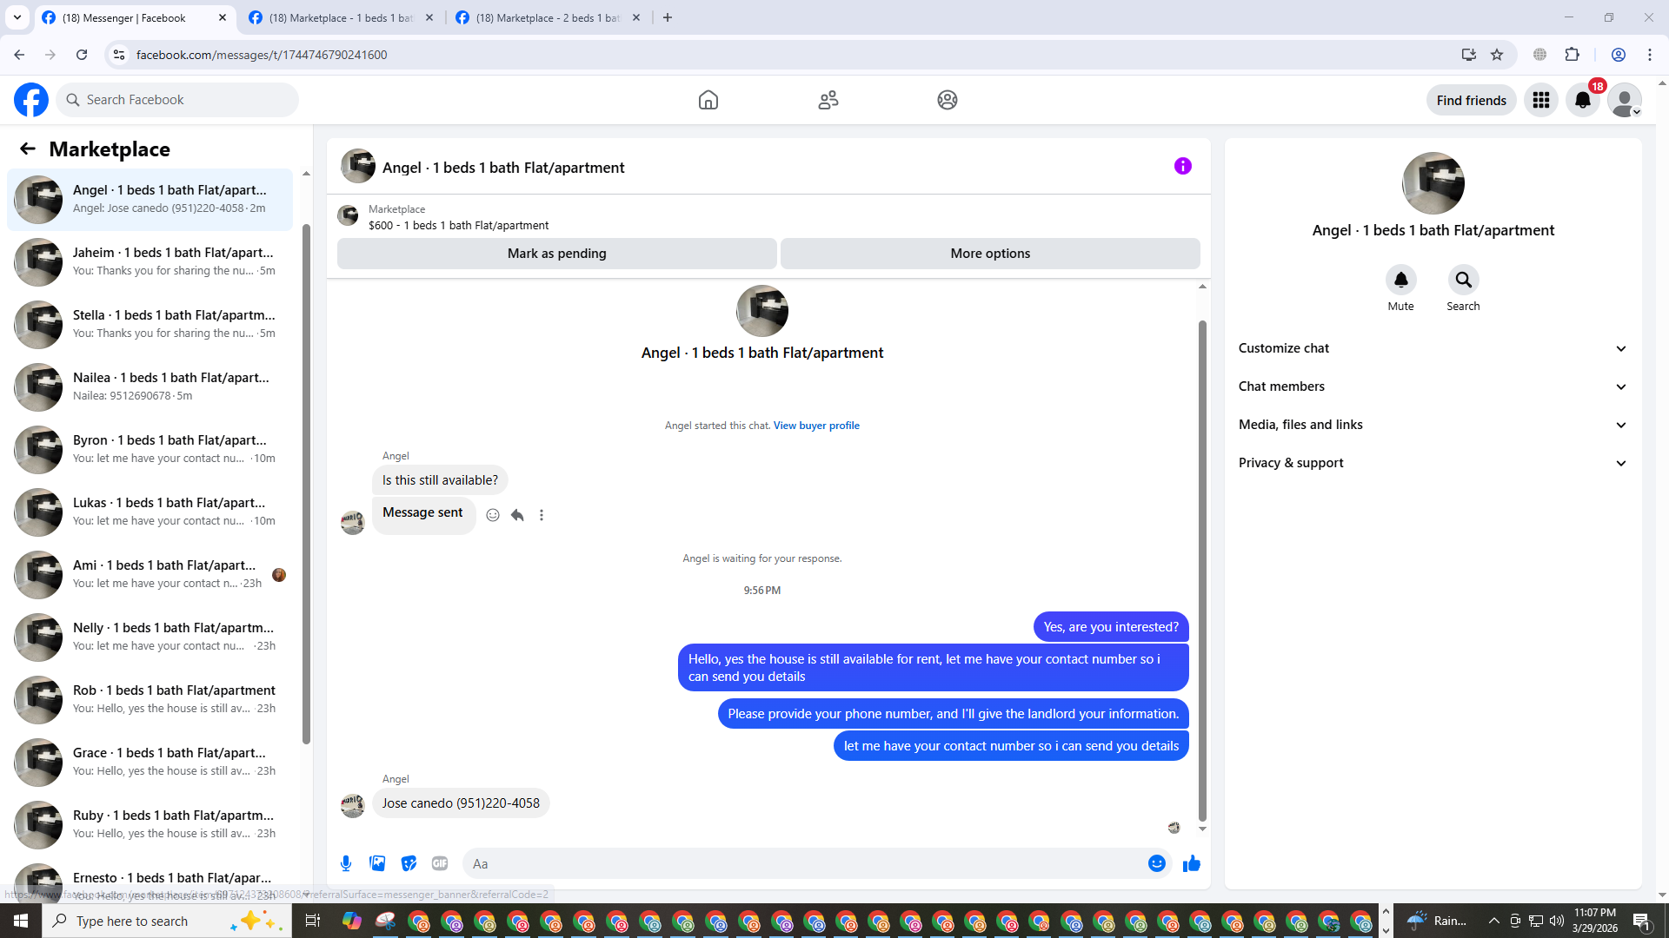
Task: Send a thumbs-up like
Action: (1192, 863)
